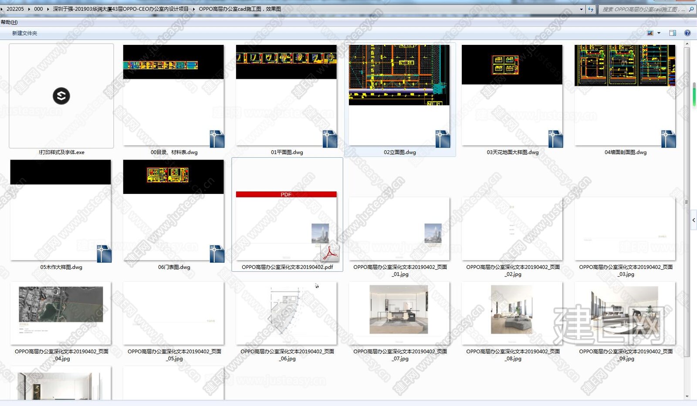This screenshot has width=697, height=406.
Task: Click the side panel collapse arrow at right edge
Action: [694, 220]
